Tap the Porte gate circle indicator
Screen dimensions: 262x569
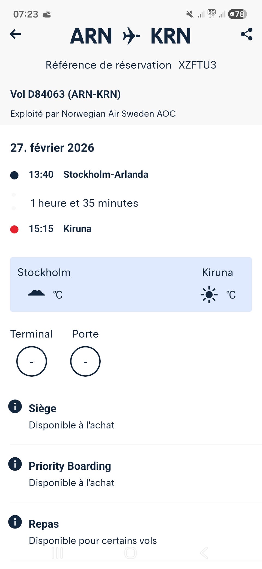click(x=85, y=361)
